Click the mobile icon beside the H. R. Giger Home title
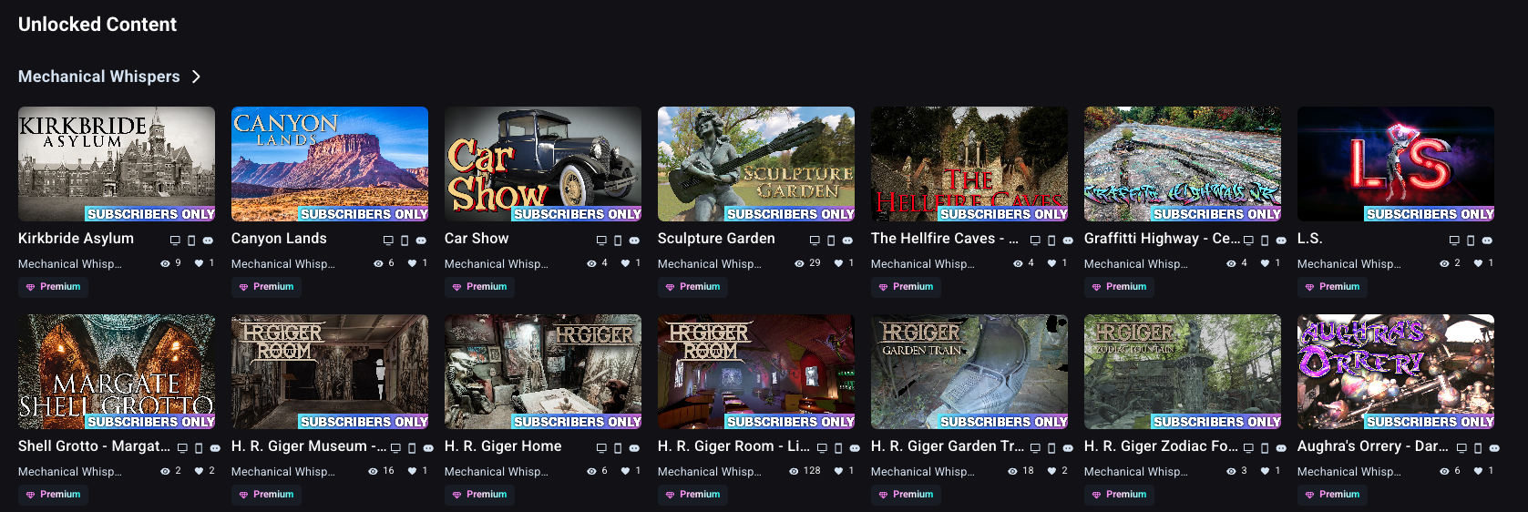1528x512 pixels. pyautogui.click(x=618, y=448)
